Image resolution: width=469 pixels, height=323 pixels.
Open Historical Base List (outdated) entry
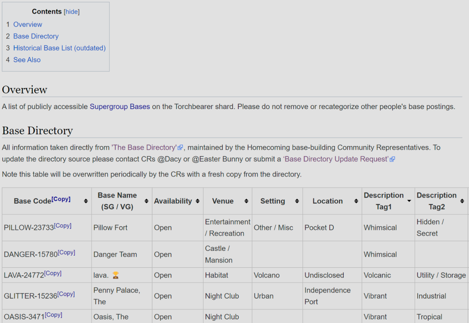point(59,48)
